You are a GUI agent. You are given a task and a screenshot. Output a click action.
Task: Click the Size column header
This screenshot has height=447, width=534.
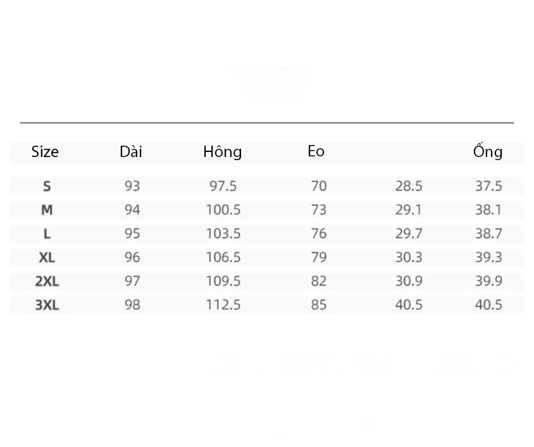[45, 151]
